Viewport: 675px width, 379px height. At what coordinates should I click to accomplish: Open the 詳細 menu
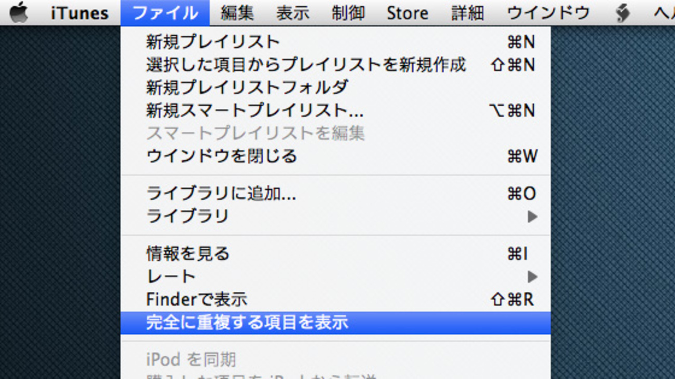pyautogui.click(x=467, y=12)
